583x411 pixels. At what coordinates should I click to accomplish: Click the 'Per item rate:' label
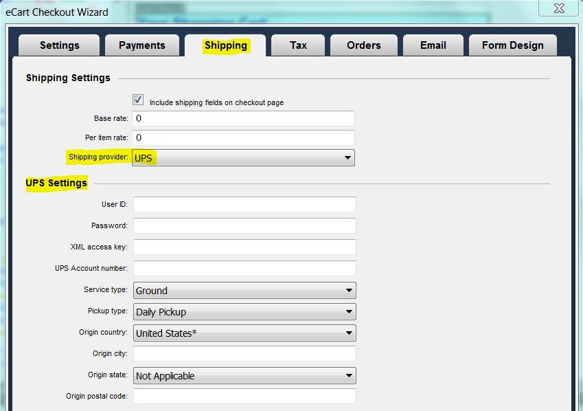pyautogui.click(x=106, y=137)
